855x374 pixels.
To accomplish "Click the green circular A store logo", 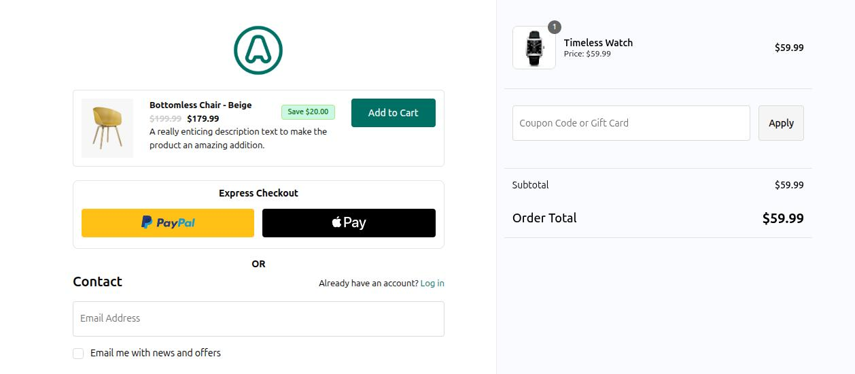I will click(x=258, y=50).
